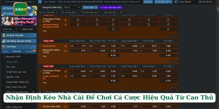Select Tổng Số Bàn Thắng (82)
219x109 pixels.
[18, 82]
